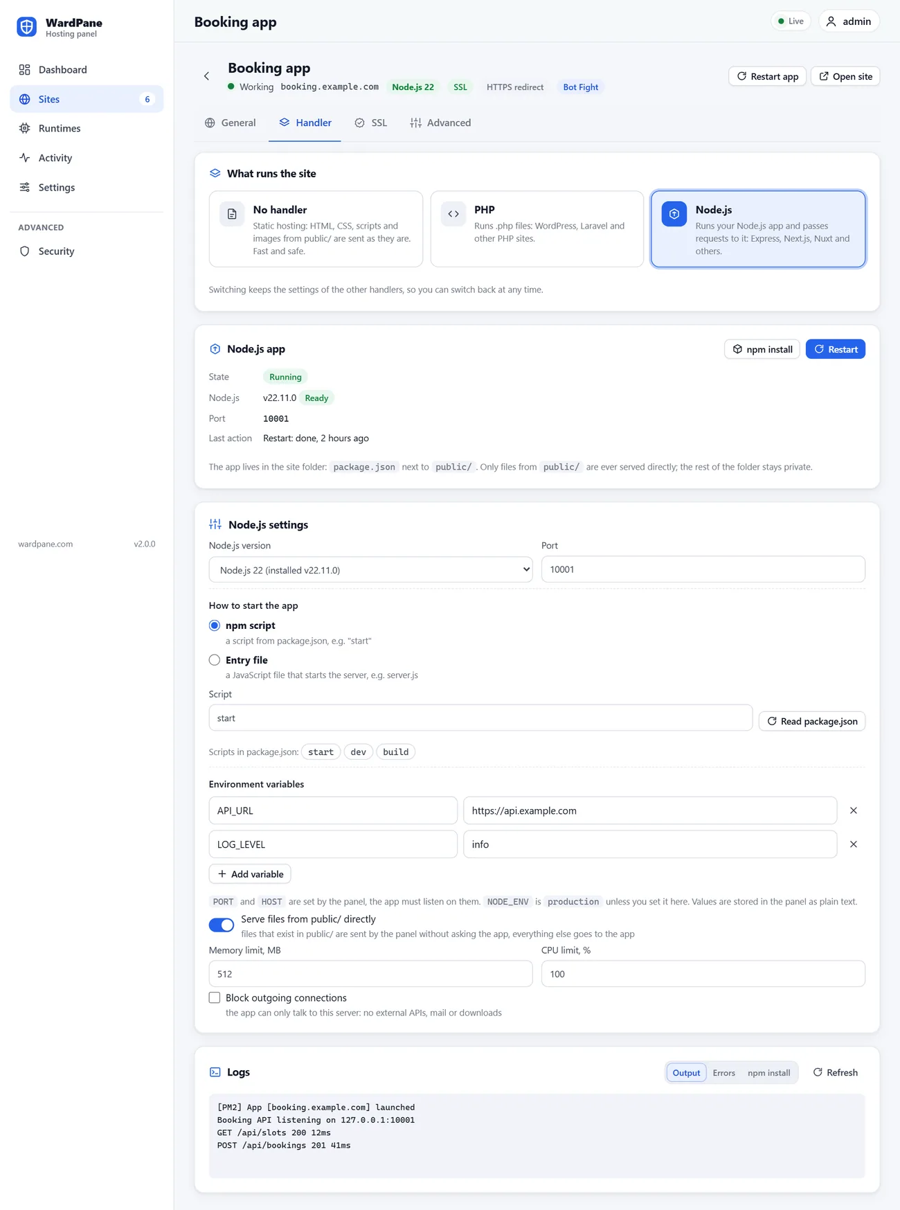Click the admin user button
Viewport: 900px width, 1210px height.
(x=849, y=21)
